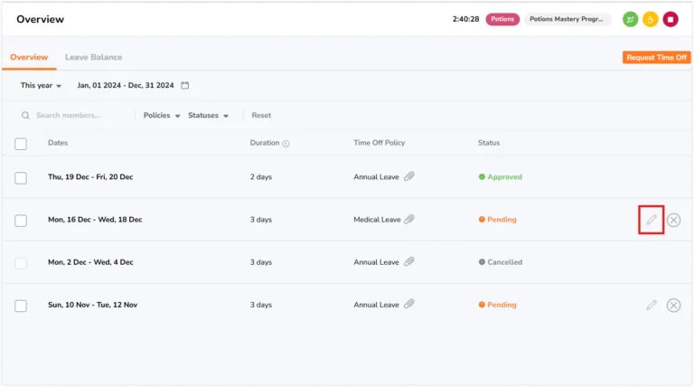Click the search magnifier icon
Viewport: 694px width, 387px height.
click(x=25, y=116)
